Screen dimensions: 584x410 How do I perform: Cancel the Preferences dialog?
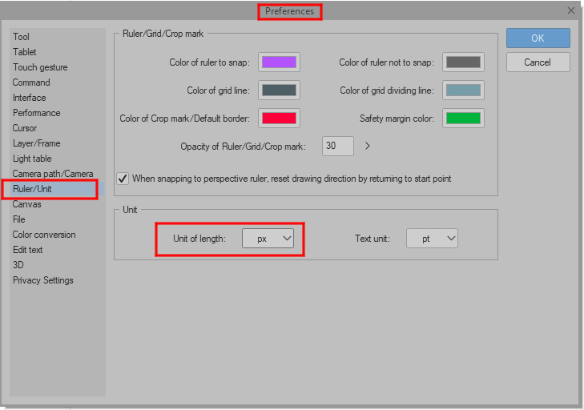point(538,62)
